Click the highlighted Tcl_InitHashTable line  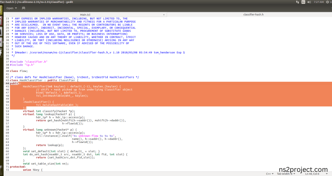point(62,96)
